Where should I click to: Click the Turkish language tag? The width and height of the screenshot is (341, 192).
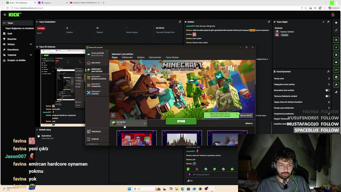[285, 35]
